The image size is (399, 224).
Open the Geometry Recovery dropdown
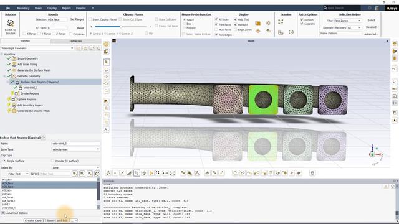click(x=354, y=27)
